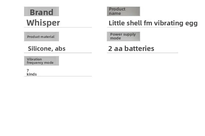Click the Product name label
Screen dimensions: 205x136
pyautogui.click(x=124, y=11)
